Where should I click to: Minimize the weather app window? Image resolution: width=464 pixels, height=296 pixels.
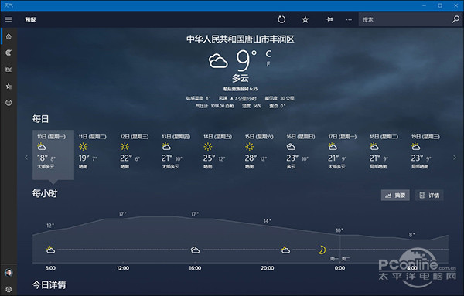[424, 5]
